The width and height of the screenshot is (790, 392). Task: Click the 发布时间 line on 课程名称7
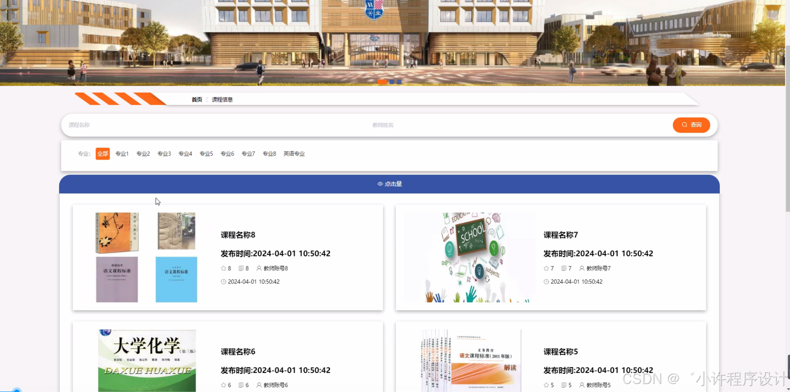pos(598,254)
